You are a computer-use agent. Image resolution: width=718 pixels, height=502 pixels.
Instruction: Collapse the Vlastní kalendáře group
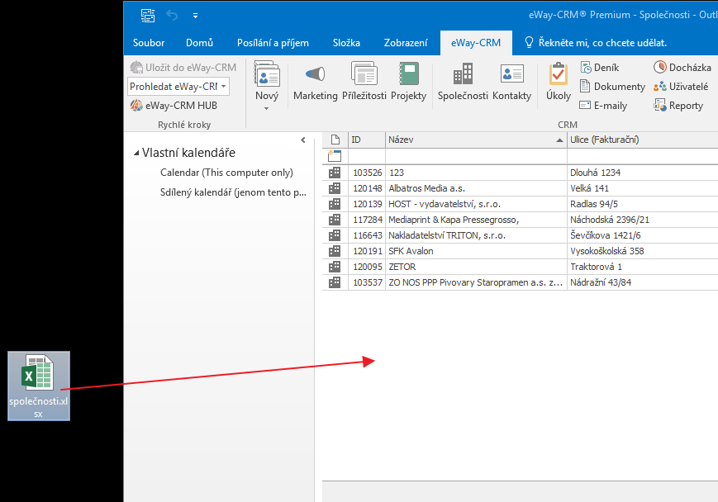point(136,153)
